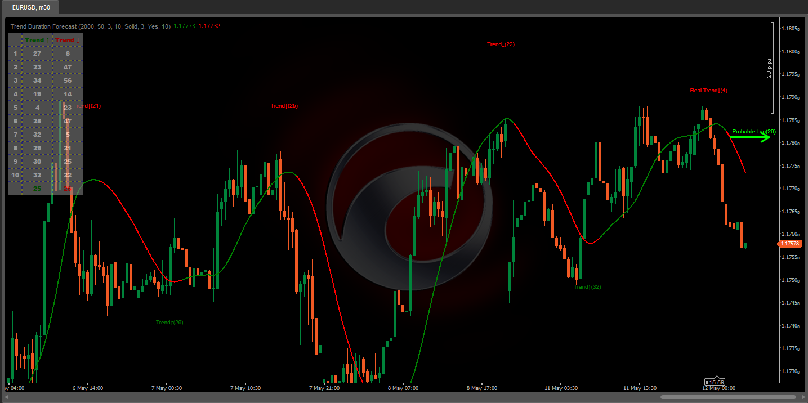Click the green Trend↑(29) label

[x=169, y=323]
